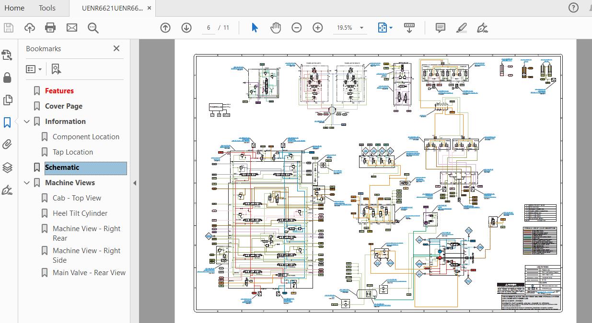The width and height of the screenshot is (592, 323).
Task: Go to next page arrow
Action: (x=186, y=28)
